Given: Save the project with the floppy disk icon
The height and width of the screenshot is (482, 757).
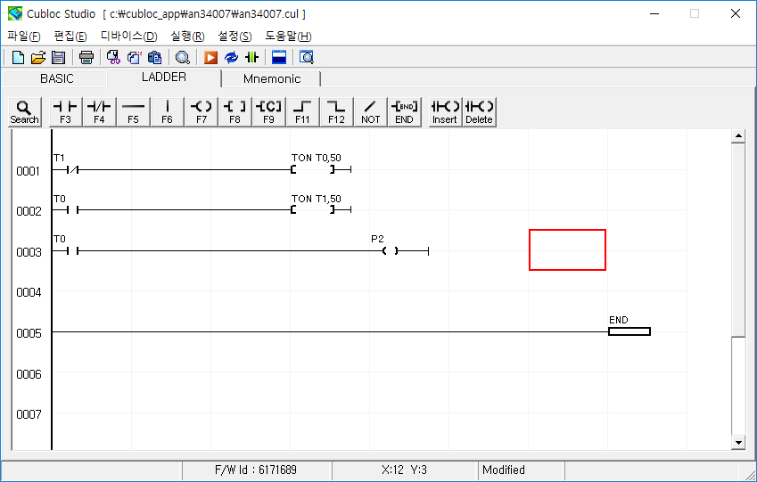Looking at the screenshot, I should 58,58.
